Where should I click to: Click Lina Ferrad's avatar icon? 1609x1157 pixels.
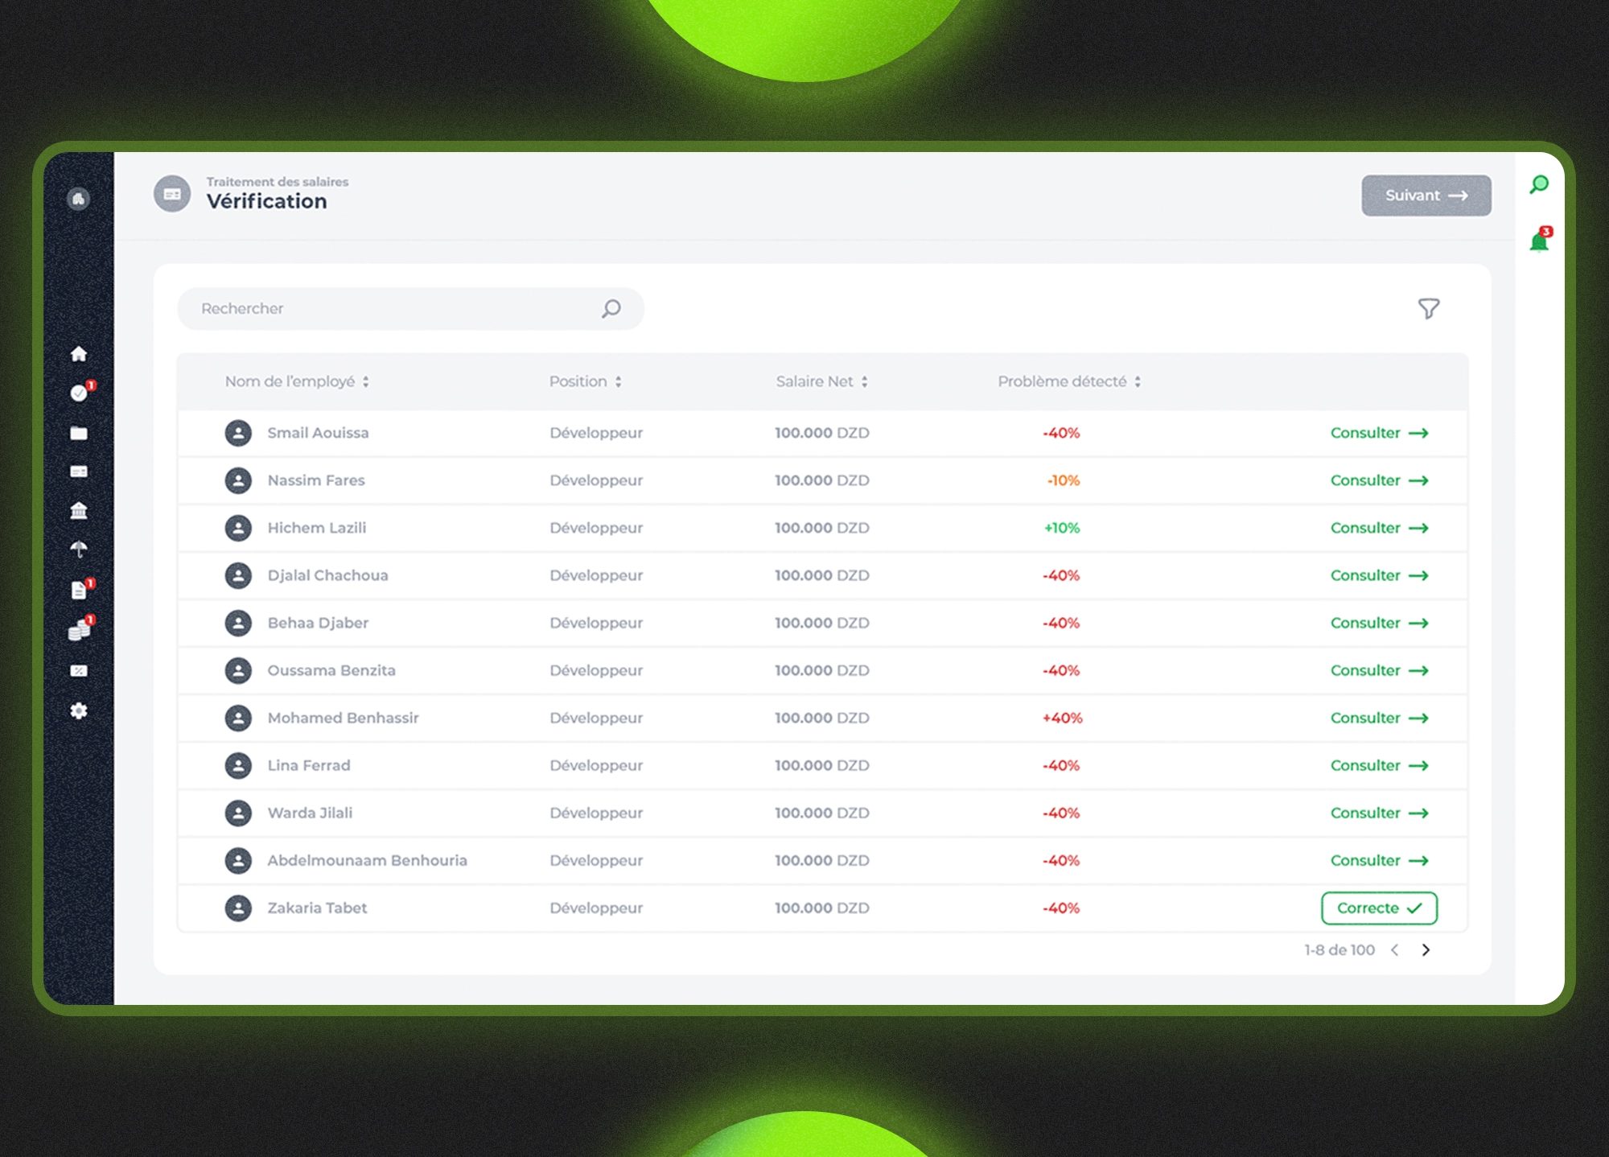coord(238,765)
